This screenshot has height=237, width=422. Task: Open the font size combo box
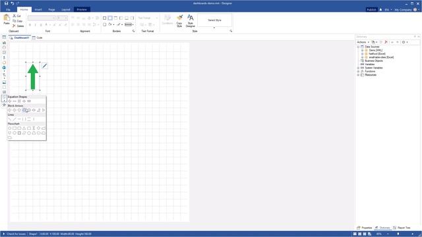coord(62,18)
